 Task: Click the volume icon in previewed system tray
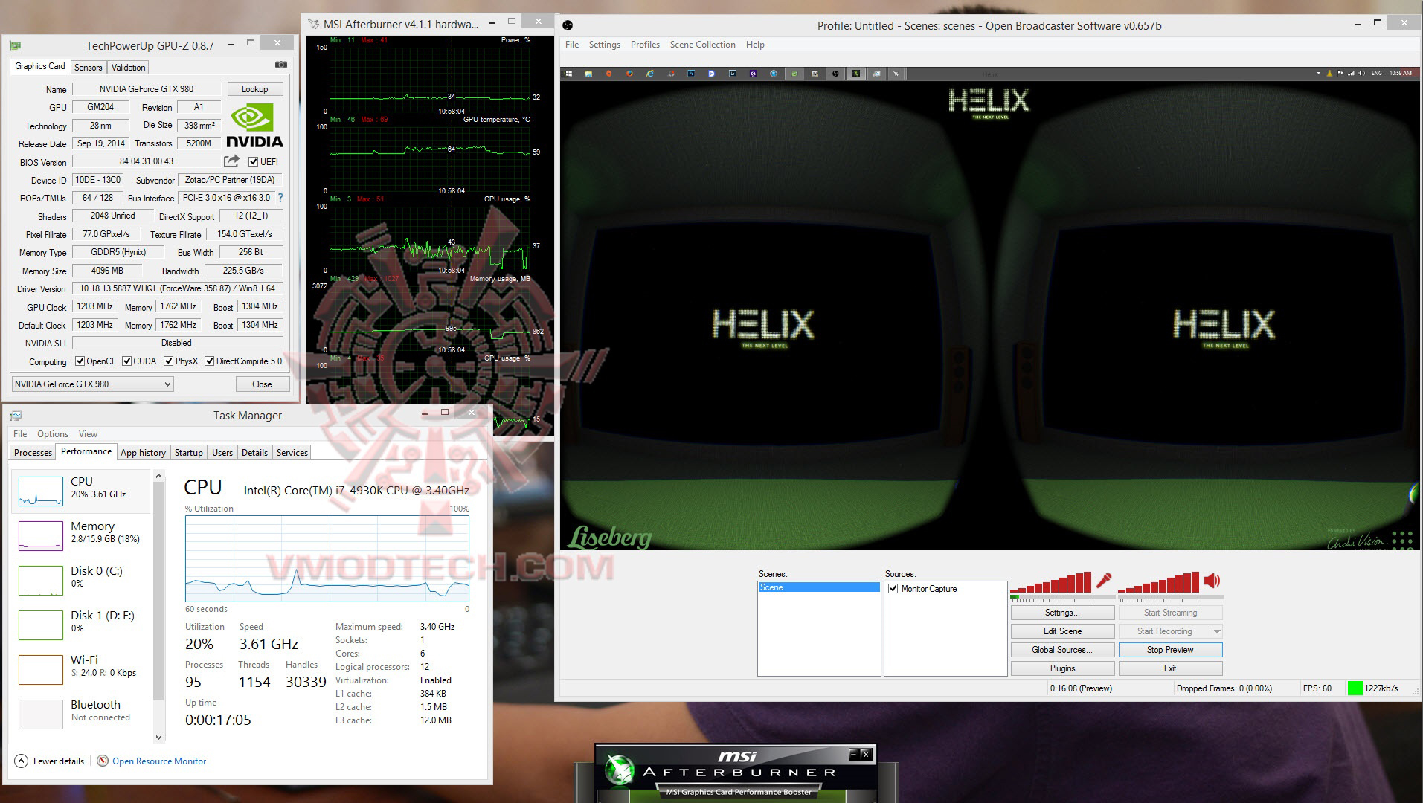point(1361,74)
